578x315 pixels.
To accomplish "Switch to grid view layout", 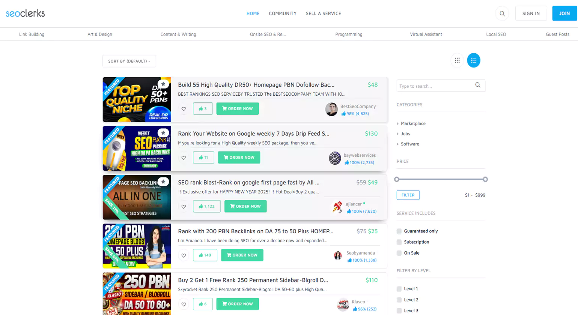I will pos(457,60).
